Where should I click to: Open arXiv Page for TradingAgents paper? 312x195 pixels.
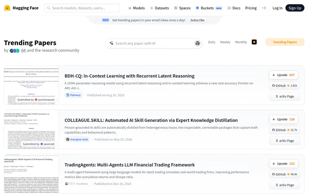click(x=285, y=185)
